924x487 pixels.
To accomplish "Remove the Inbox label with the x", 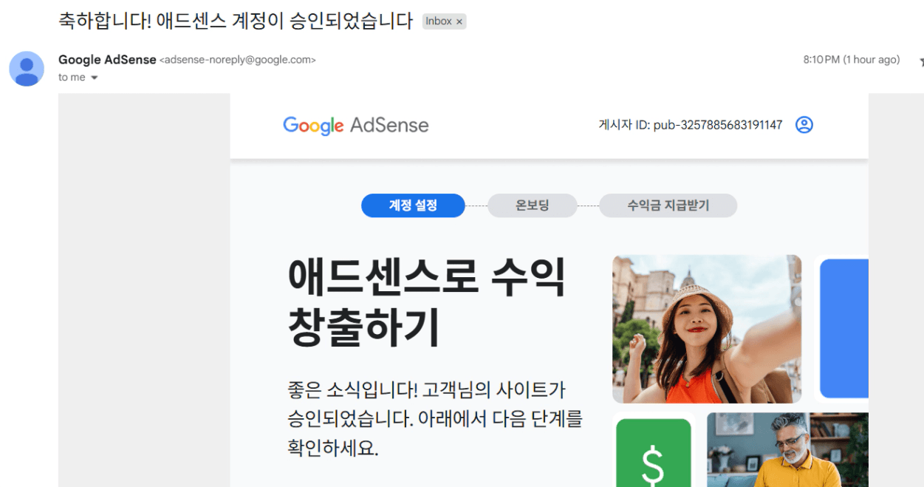I will 459,22.
